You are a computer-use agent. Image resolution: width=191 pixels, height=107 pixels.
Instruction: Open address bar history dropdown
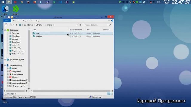coord(77,25)
